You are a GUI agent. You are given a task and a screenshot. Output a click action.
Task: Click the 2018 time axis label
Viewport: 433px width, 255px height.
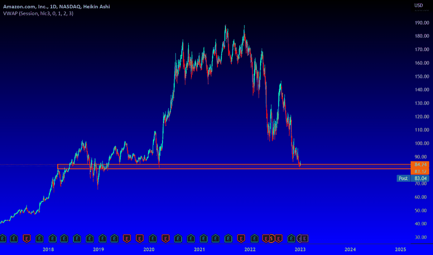pyautogui.click(x=48, y=249)
